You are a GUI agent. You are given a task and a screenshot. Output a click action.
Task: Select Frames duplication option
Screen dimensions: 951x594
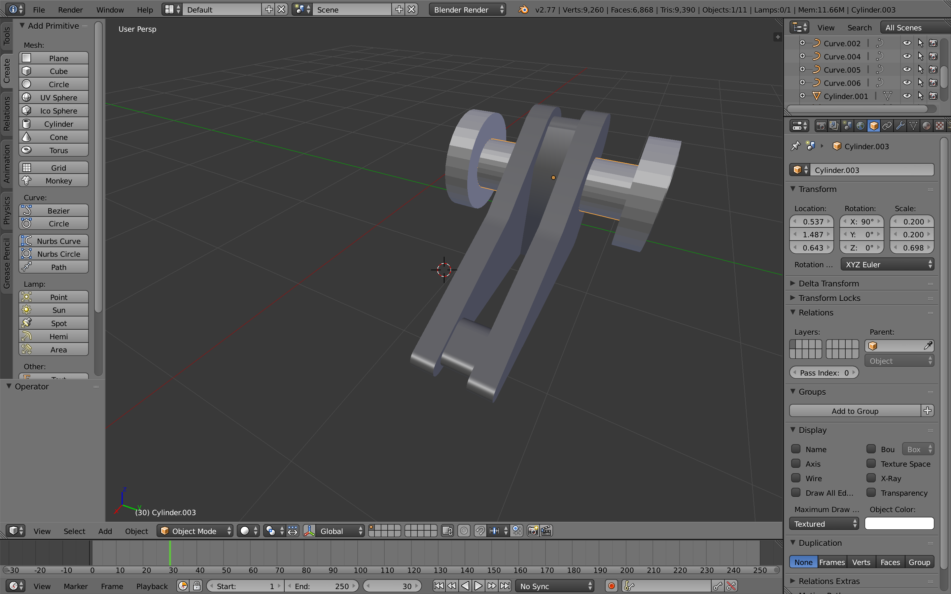click(x=832, y=562)
